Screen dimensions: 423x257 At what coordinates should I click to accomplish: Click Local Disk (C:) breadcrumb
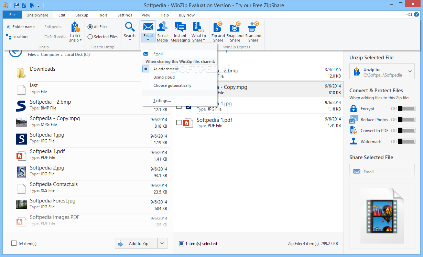(x=77, y=55)
